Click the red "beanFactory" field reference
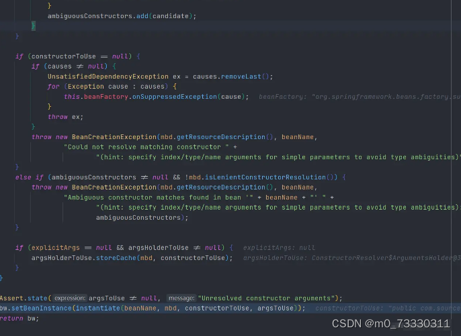Viewport: 461px width, 336px height. tap(106, 97)
